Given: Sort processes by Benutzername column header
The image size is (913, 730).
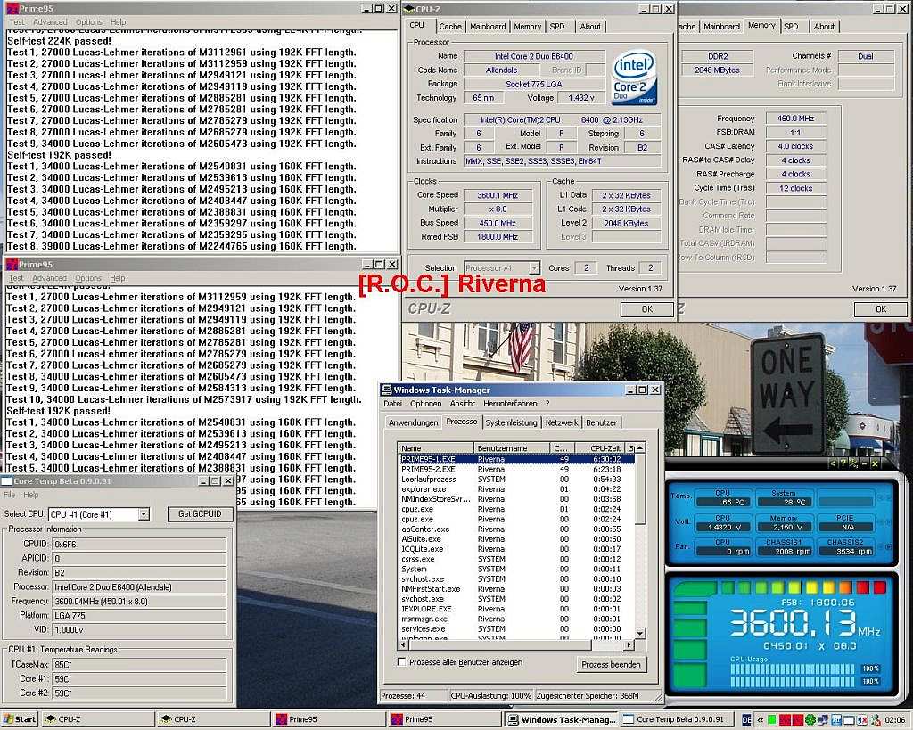Looking at the screenshot, I should click(x=512, y=448).
